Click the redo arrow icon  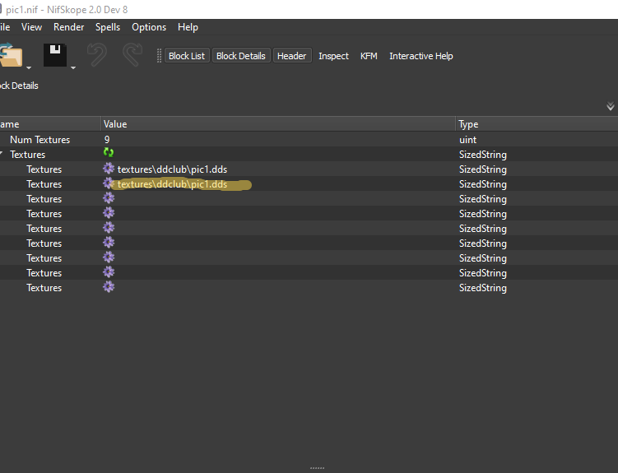click(131, 56)
